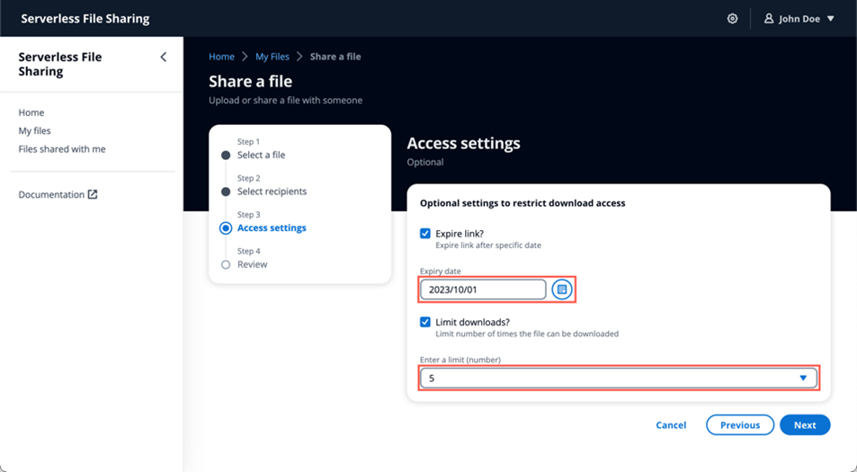Viewport: 857px width, 472px height.
Task: Go to Home in the sidebar
Action: point(31,112)
